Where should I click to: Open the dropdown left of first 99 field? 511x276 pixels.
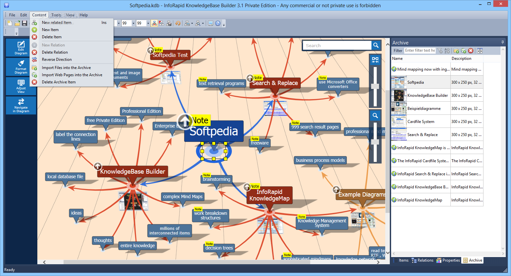(x=119, y=23)
